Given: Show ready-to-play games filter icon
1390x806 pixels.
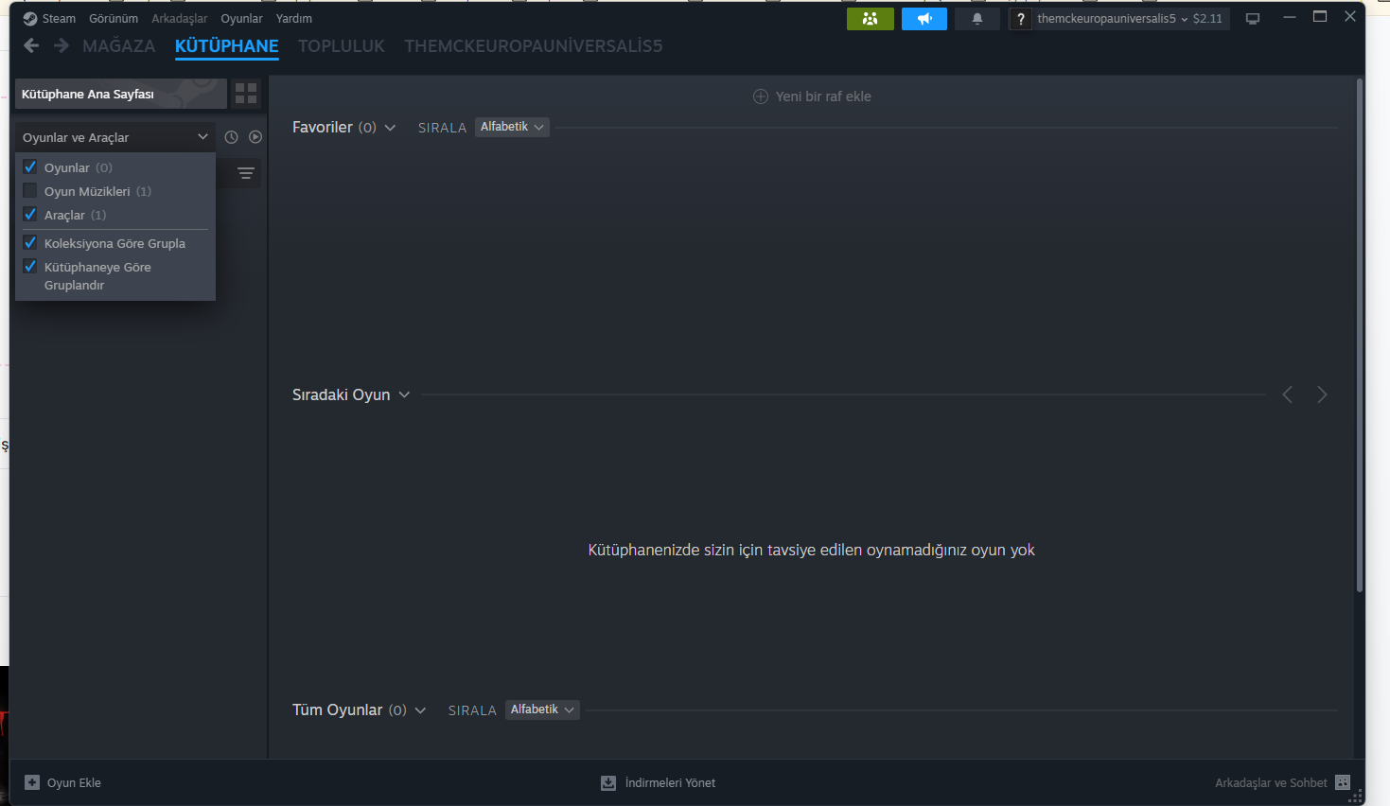Looking at the screenshot, I should coord(255,137).
